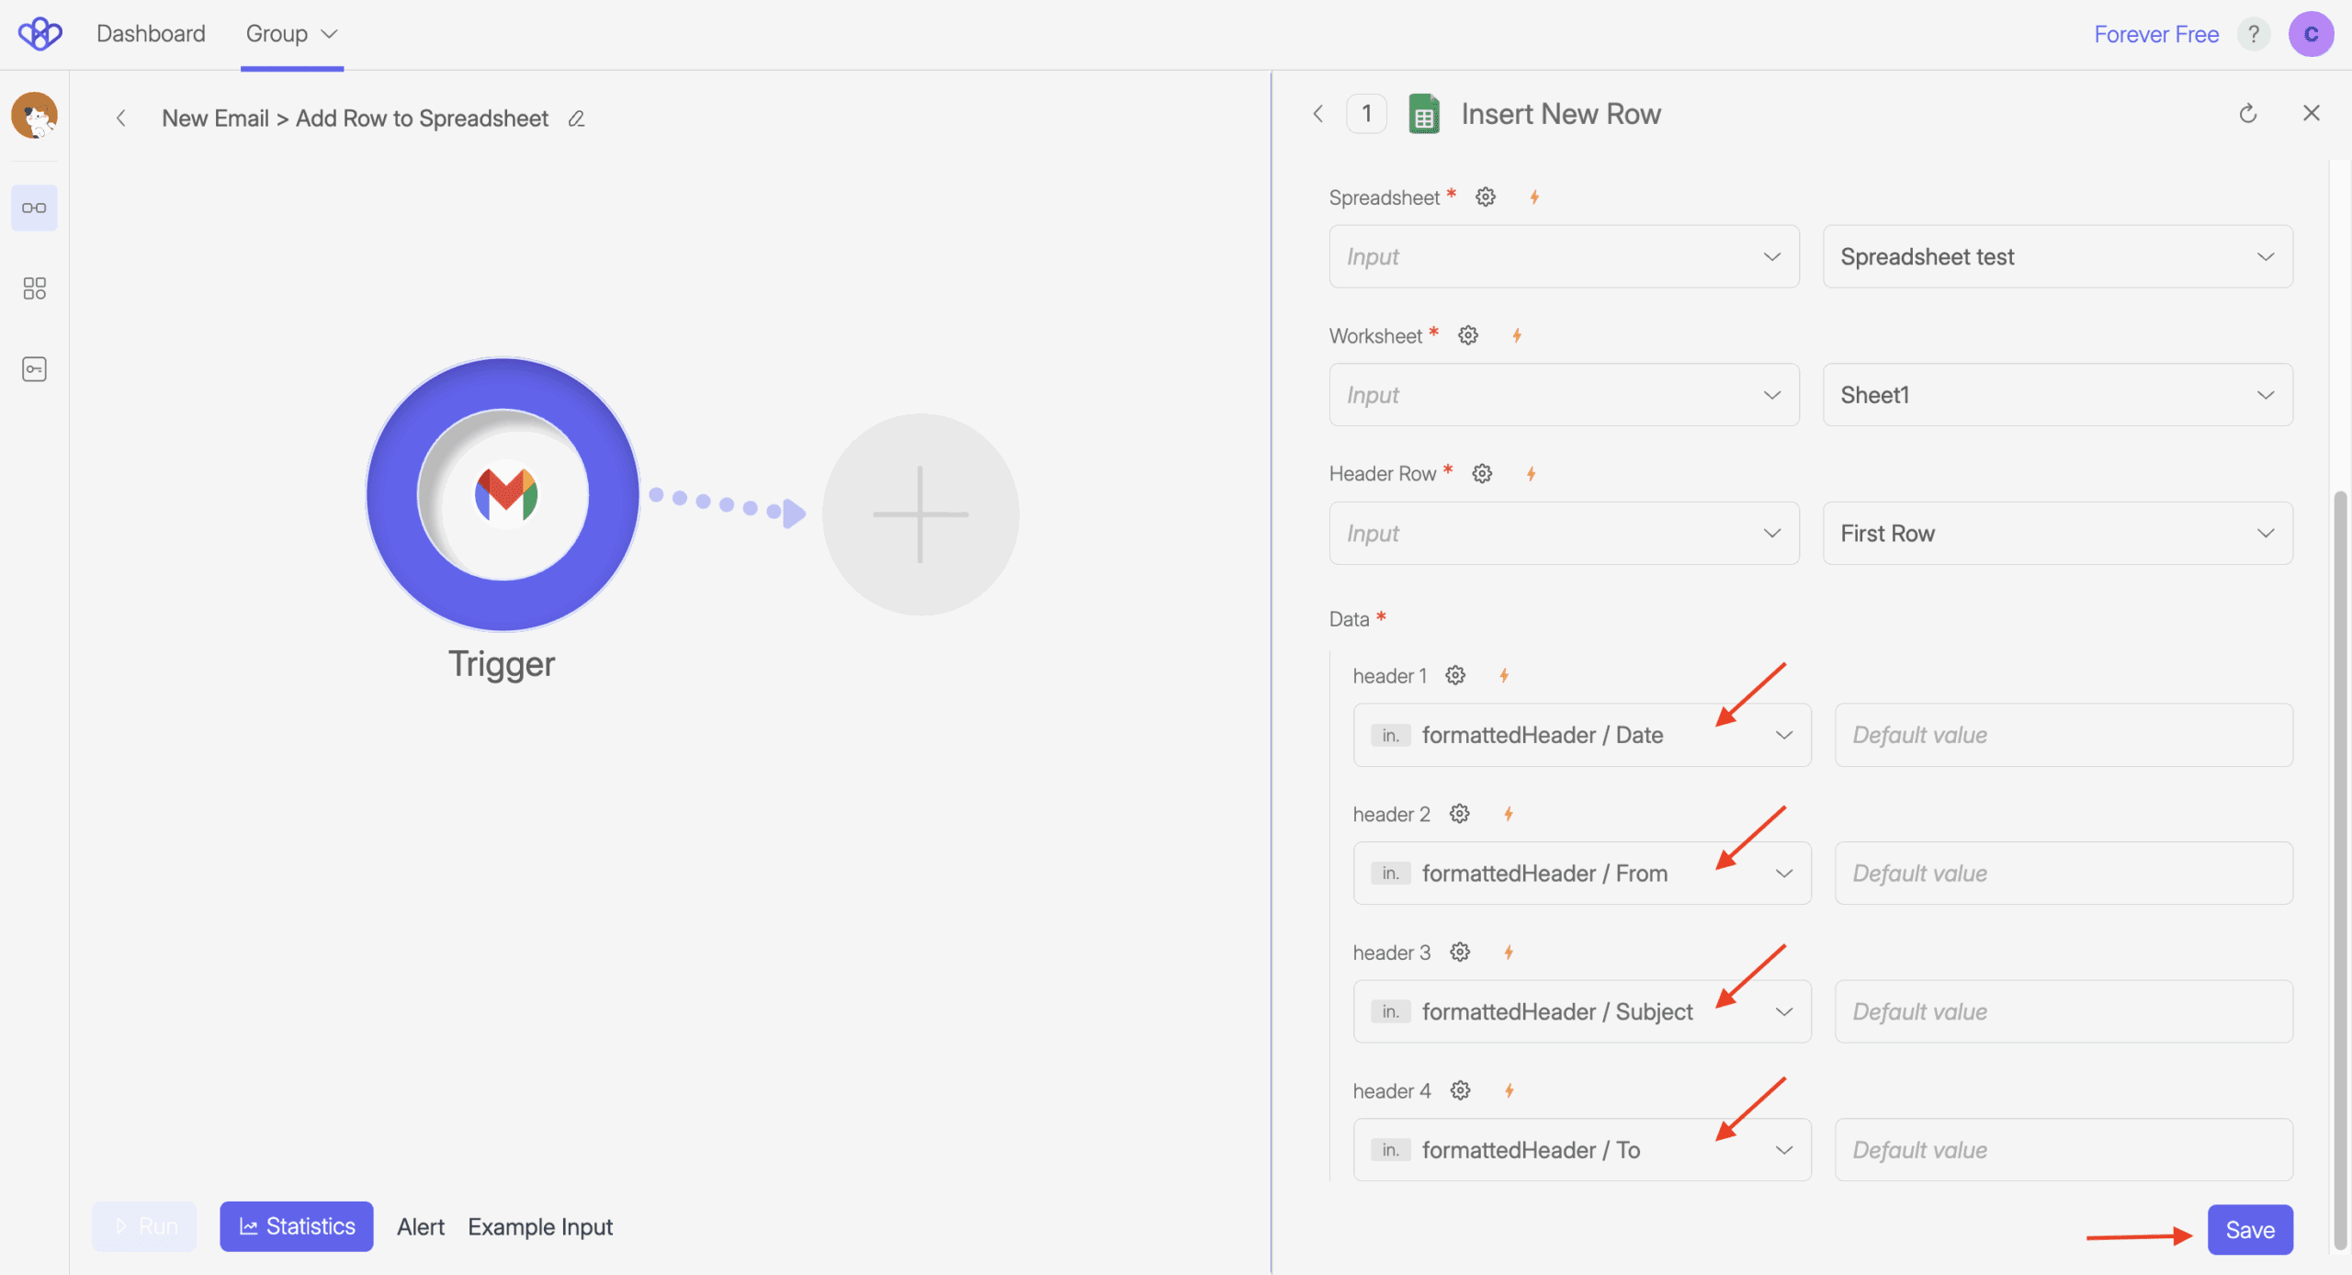This screenshot has width=2352, height=1275.
Task: Click the Spreadsheet settings gear icon
Action: tap(1486, 197)
